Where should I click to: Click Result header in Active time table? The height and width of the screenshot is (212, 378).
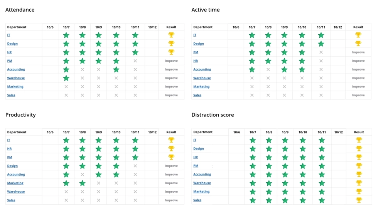coord(358,27)
